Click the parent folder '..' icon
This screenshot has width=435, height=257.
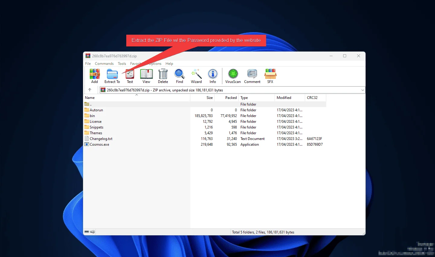pos(87,104)
